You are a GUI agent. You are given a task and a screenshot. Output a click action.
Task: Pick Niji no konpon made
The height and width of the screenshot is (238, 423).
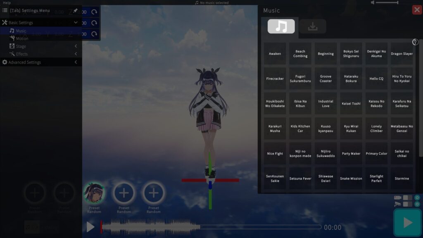point(300,153)
